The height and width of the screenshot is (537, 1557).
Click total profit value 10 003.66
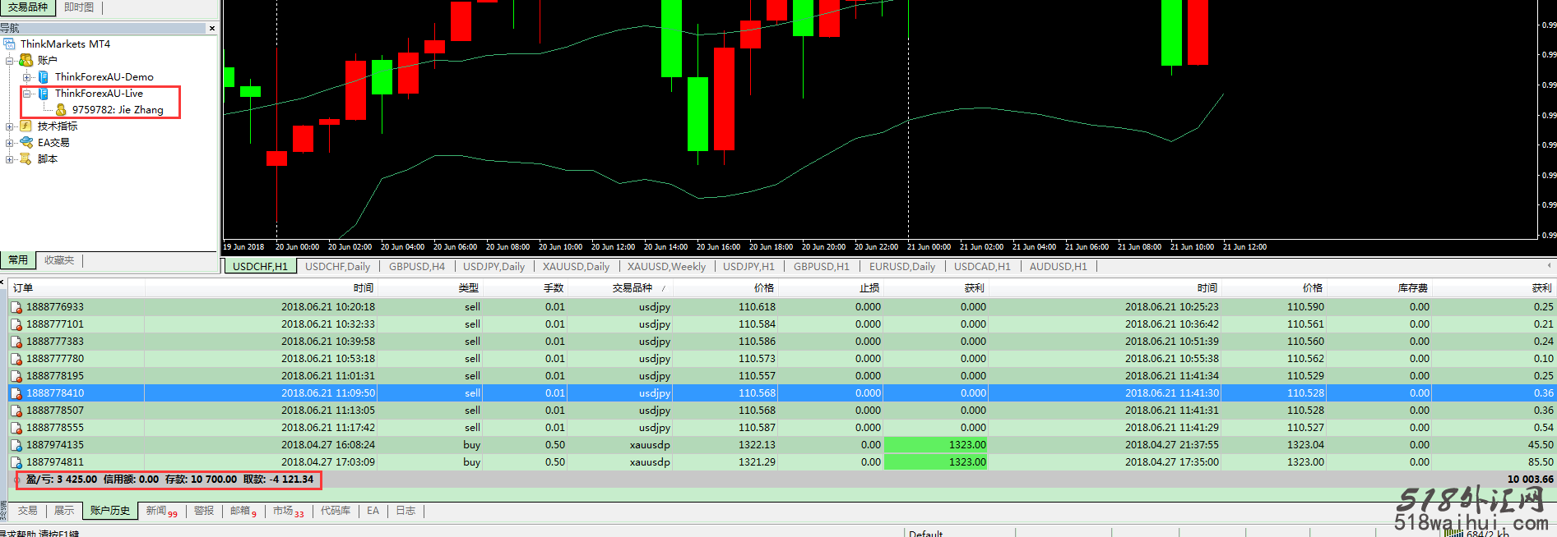pos(1530,480)
